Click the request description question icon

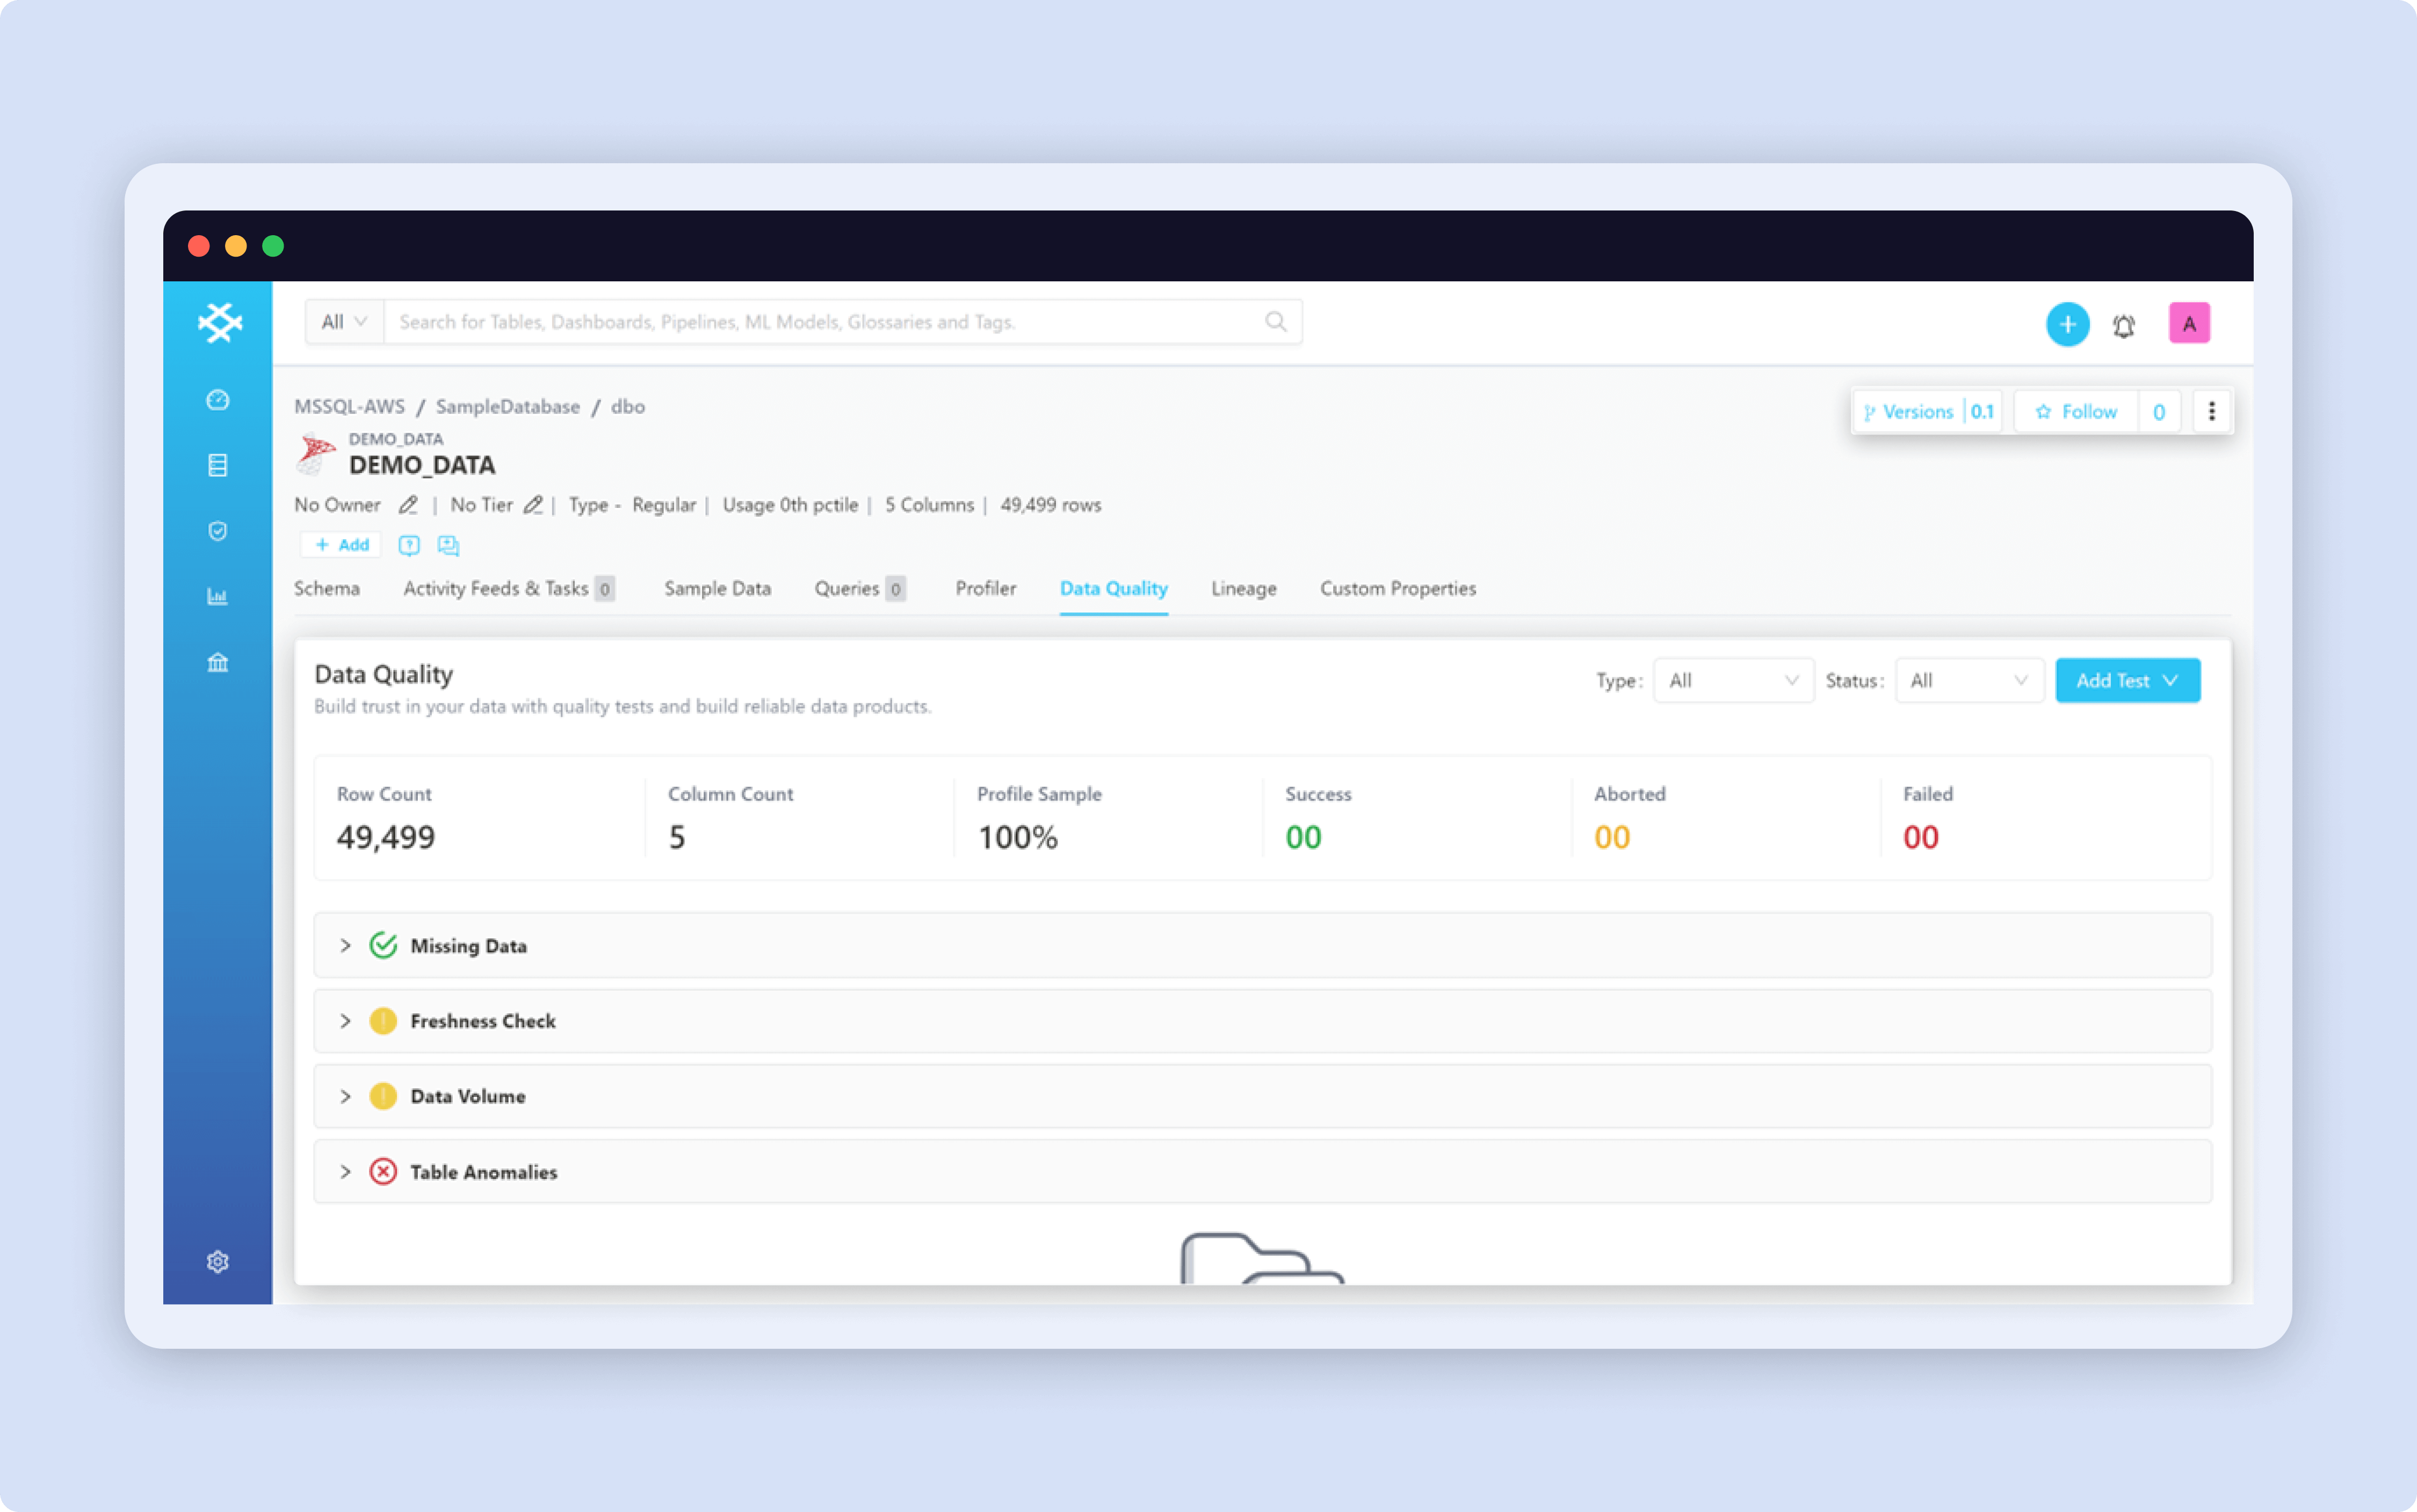pos(409,545)
